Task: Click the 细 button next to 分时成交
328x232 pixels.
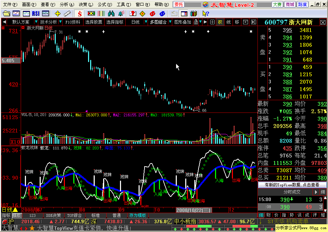Action: (323, 192)
